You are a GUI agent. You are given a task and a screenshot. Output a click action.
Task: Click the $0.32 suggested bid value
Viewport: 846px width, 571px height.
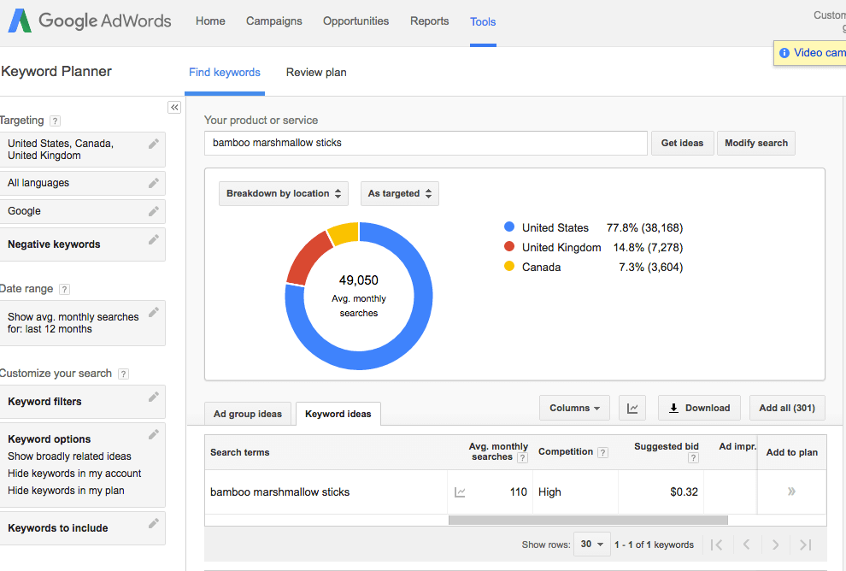(x=684, y=492)
